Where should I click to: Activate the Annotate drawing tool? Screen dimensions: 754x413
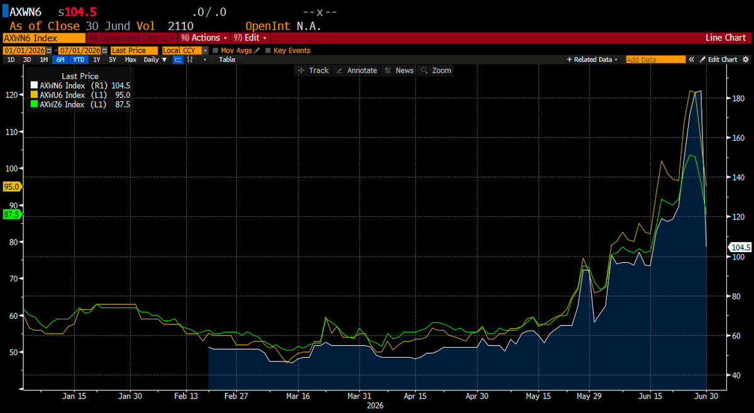[x=356, y=70]
